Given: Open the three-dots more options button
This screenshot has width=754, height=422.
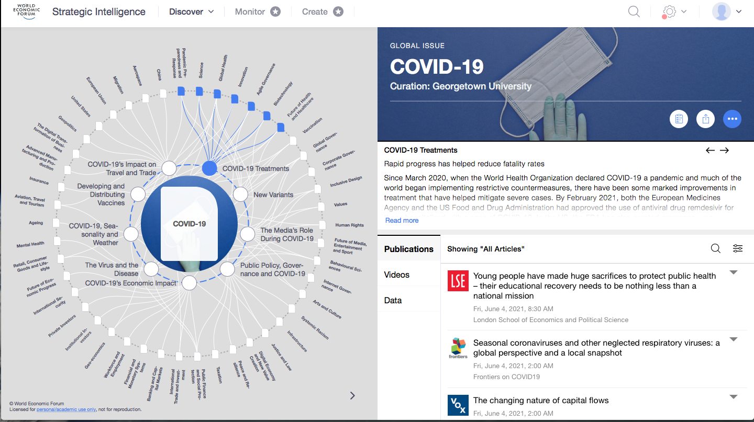Looking at the screenshot, I should pos(732,119).
